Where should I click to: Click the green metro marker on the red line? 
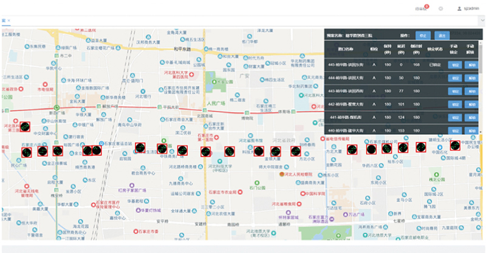[x=56, y=108]
